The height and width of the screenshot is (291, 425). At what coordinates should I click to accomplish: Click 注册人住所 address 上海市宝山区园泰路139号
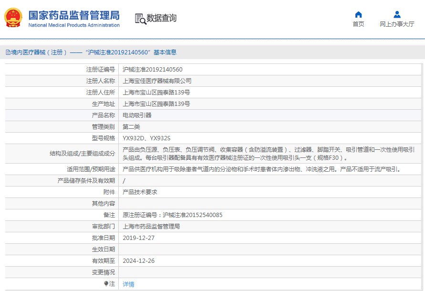(156, 93)
